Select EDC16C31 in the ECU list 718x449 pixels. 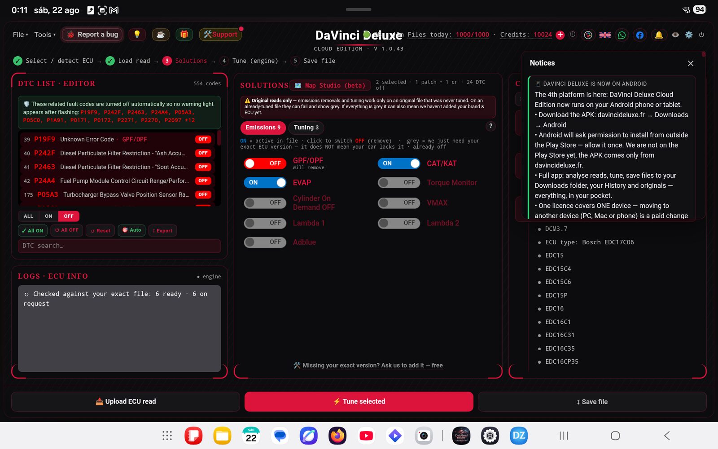560,335
